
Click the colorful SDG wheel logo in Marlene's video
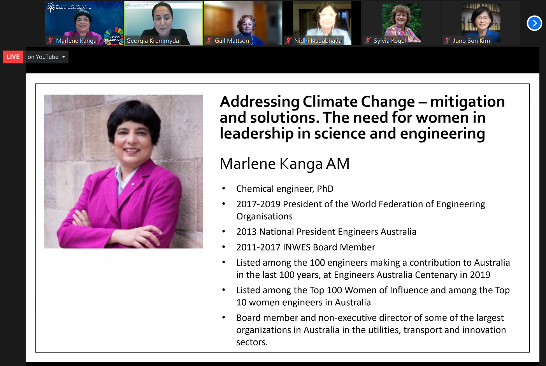113,36
